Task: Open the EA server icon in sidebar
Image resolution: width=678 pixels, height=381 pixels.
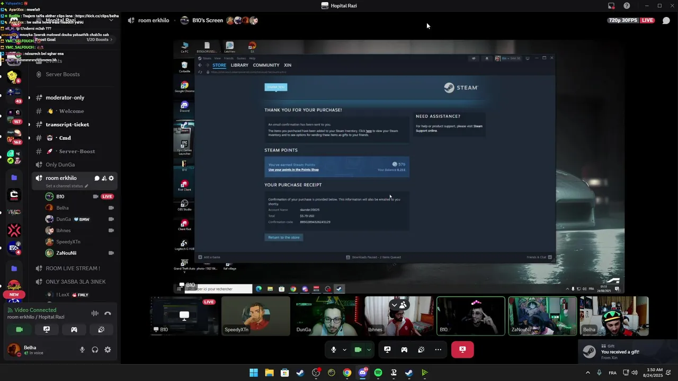Action: (x=14, y=248)
